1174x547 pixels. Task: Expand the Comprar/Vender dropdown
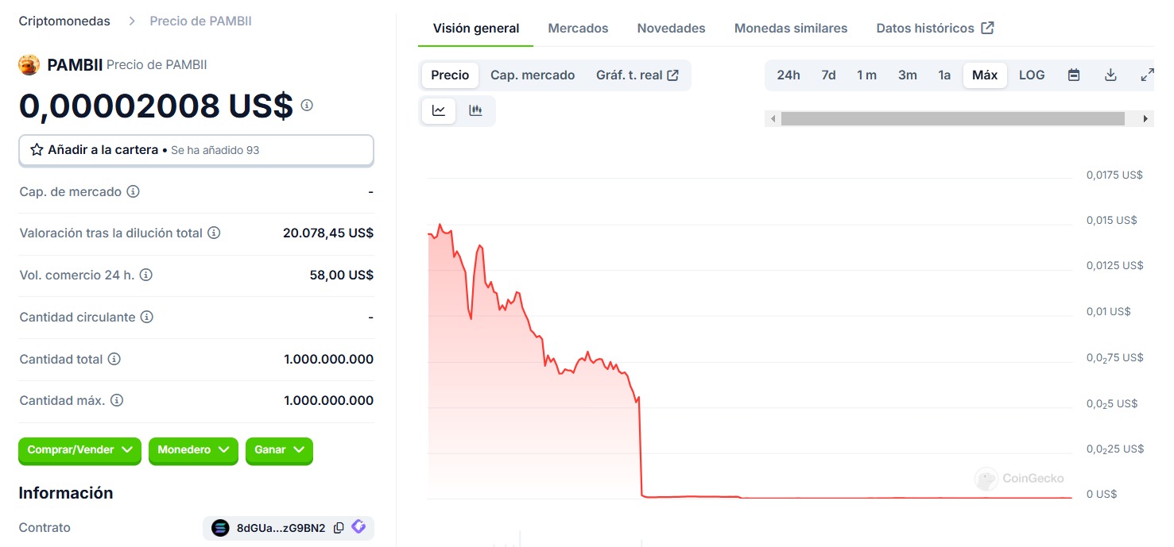click(79, 450)
